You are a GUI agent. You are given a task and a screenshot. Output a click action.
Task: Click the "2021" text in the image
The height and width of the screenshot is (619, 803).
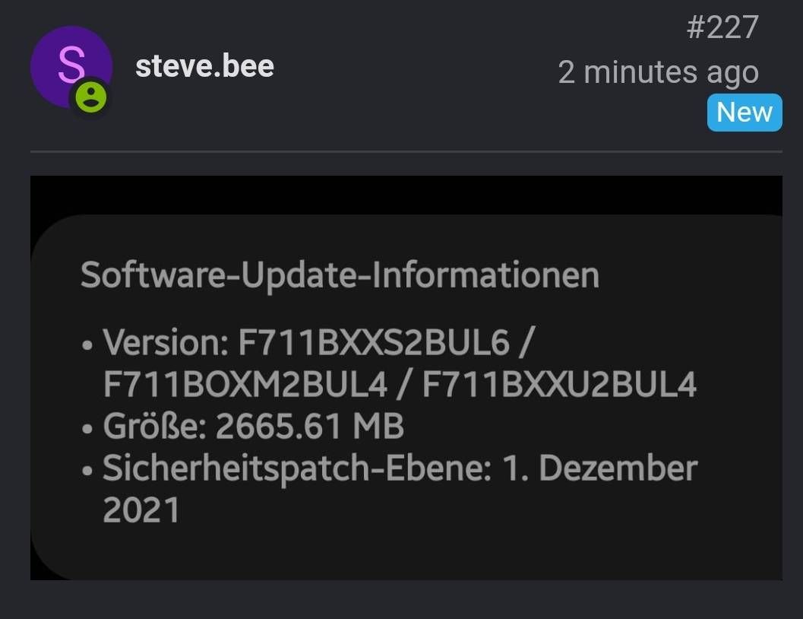coord(141,509)
